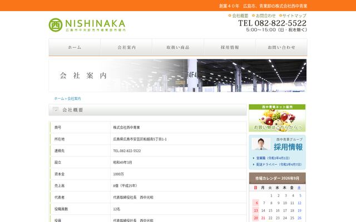Select the highlighted date 20 in the calendar
The height and width of the screenshot is (222, 356).
256,218
